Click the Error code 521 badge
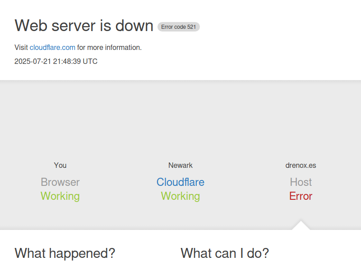361x270 pixels. 178,27
